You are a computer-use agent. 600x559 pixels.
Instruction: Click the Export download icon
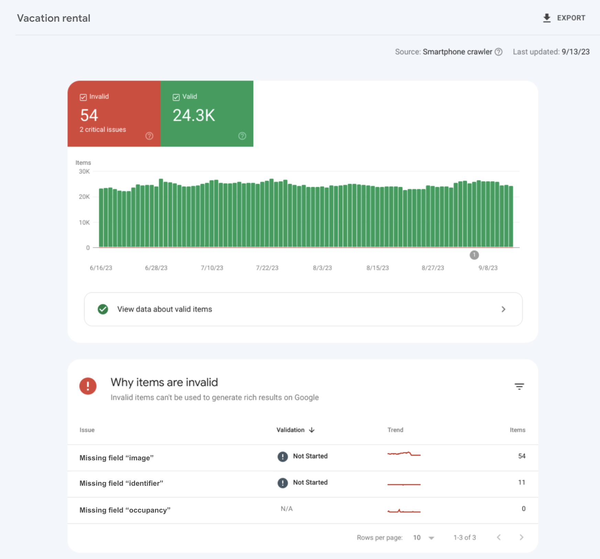[546, 18]
